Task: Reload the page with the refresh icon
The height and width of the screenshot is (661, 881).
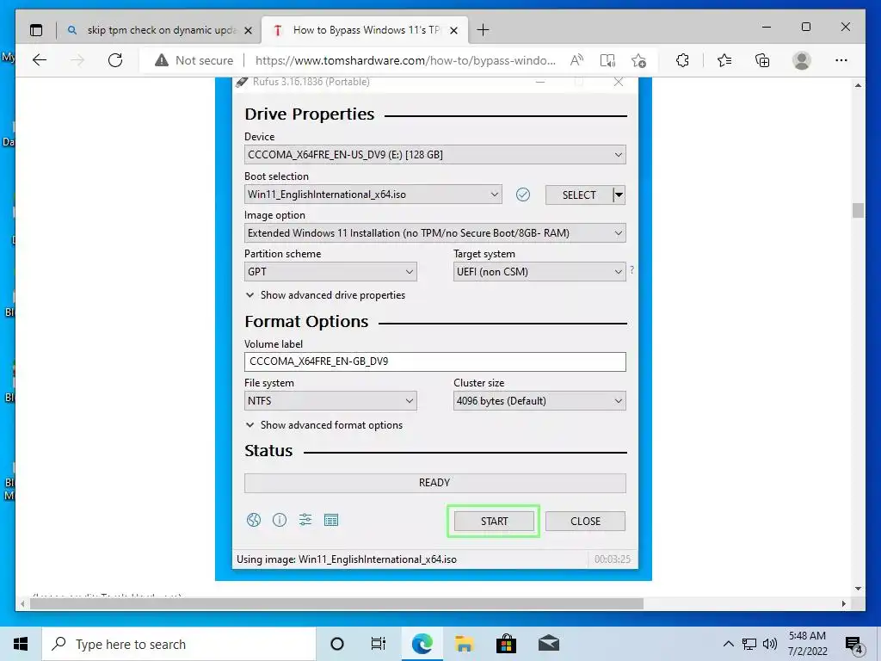Action: click(x=115, y=60)
